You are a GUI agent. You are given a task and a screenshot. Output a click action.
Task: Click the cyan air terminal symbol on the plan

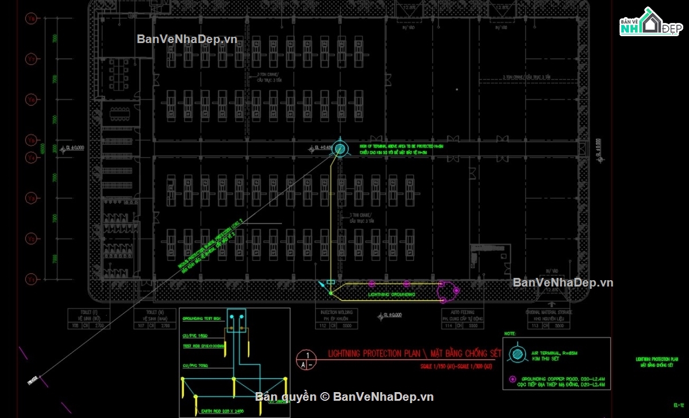click(x=339, y=149)
